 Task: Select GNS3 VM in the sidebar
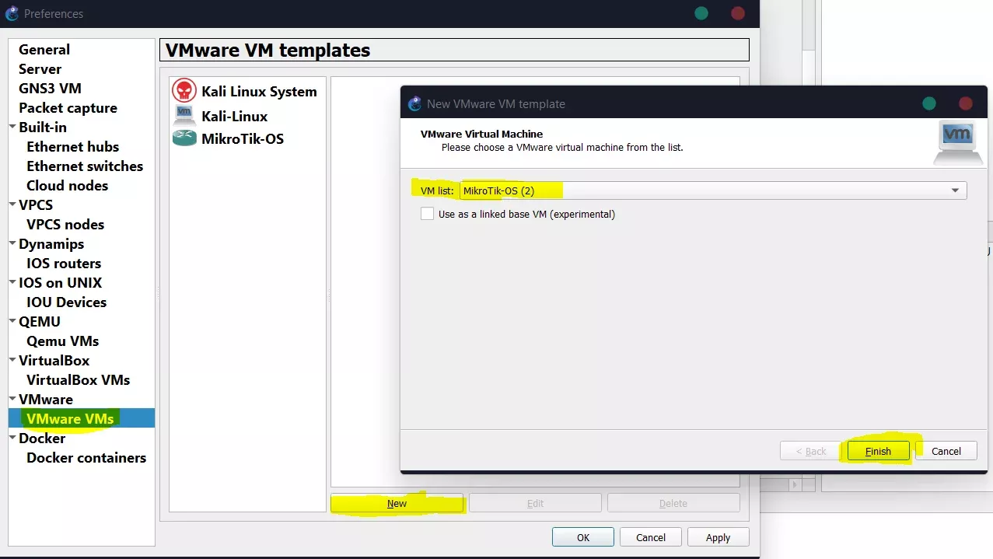50,89
